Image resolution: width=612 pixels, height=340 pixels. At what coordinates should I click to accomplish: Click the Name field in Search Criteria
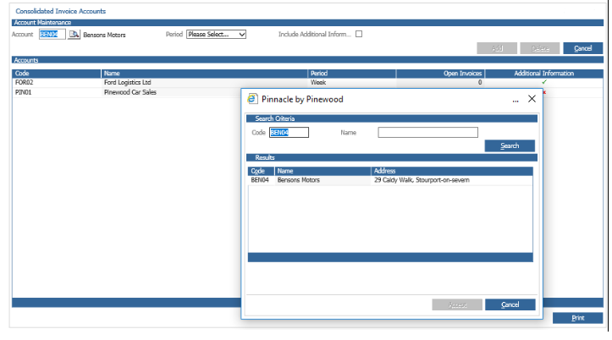click(x=427, y=133)
